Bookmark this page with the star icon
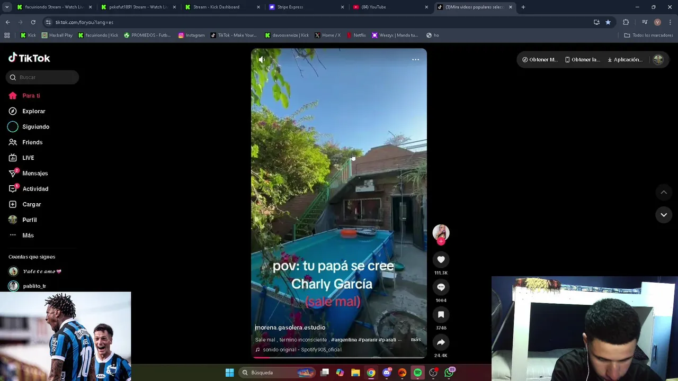The image size is (678, 381). [608, 22]
